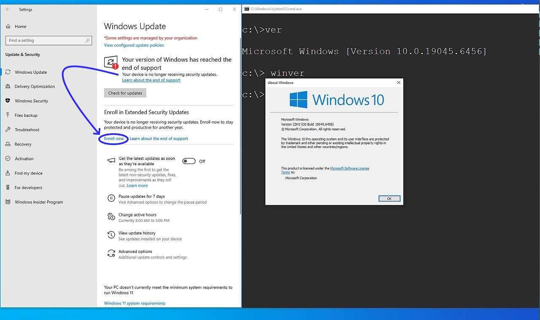Image resolution: width=540 pixels, height=320 pixels.
Task: Go to Settings Home
Action: (x=20, y=27)
